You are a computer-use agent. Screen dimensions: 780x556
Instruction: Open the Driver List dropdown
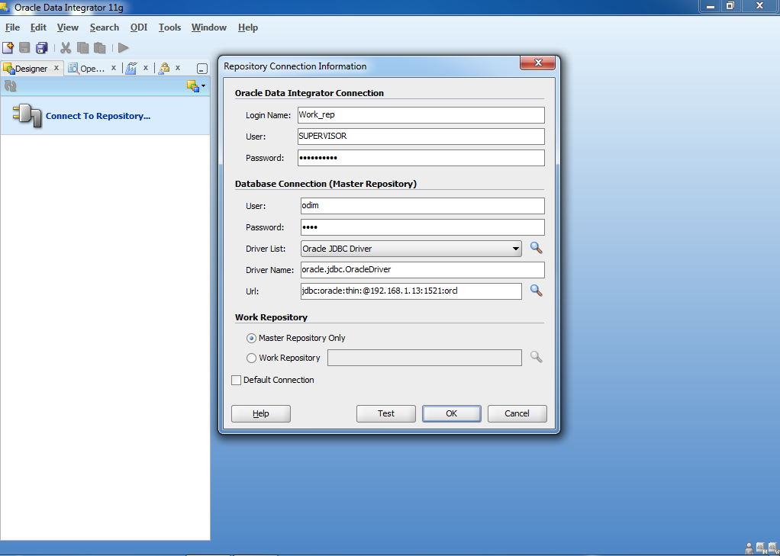516,248
